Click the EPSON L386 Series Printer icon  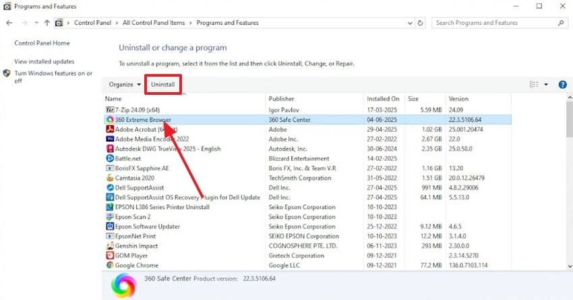(110, 207)
